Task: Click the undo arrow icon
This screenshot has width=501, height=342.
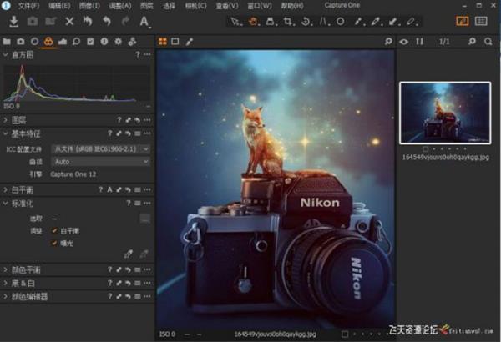Action: pyautogui.click(x=106, y=21)
